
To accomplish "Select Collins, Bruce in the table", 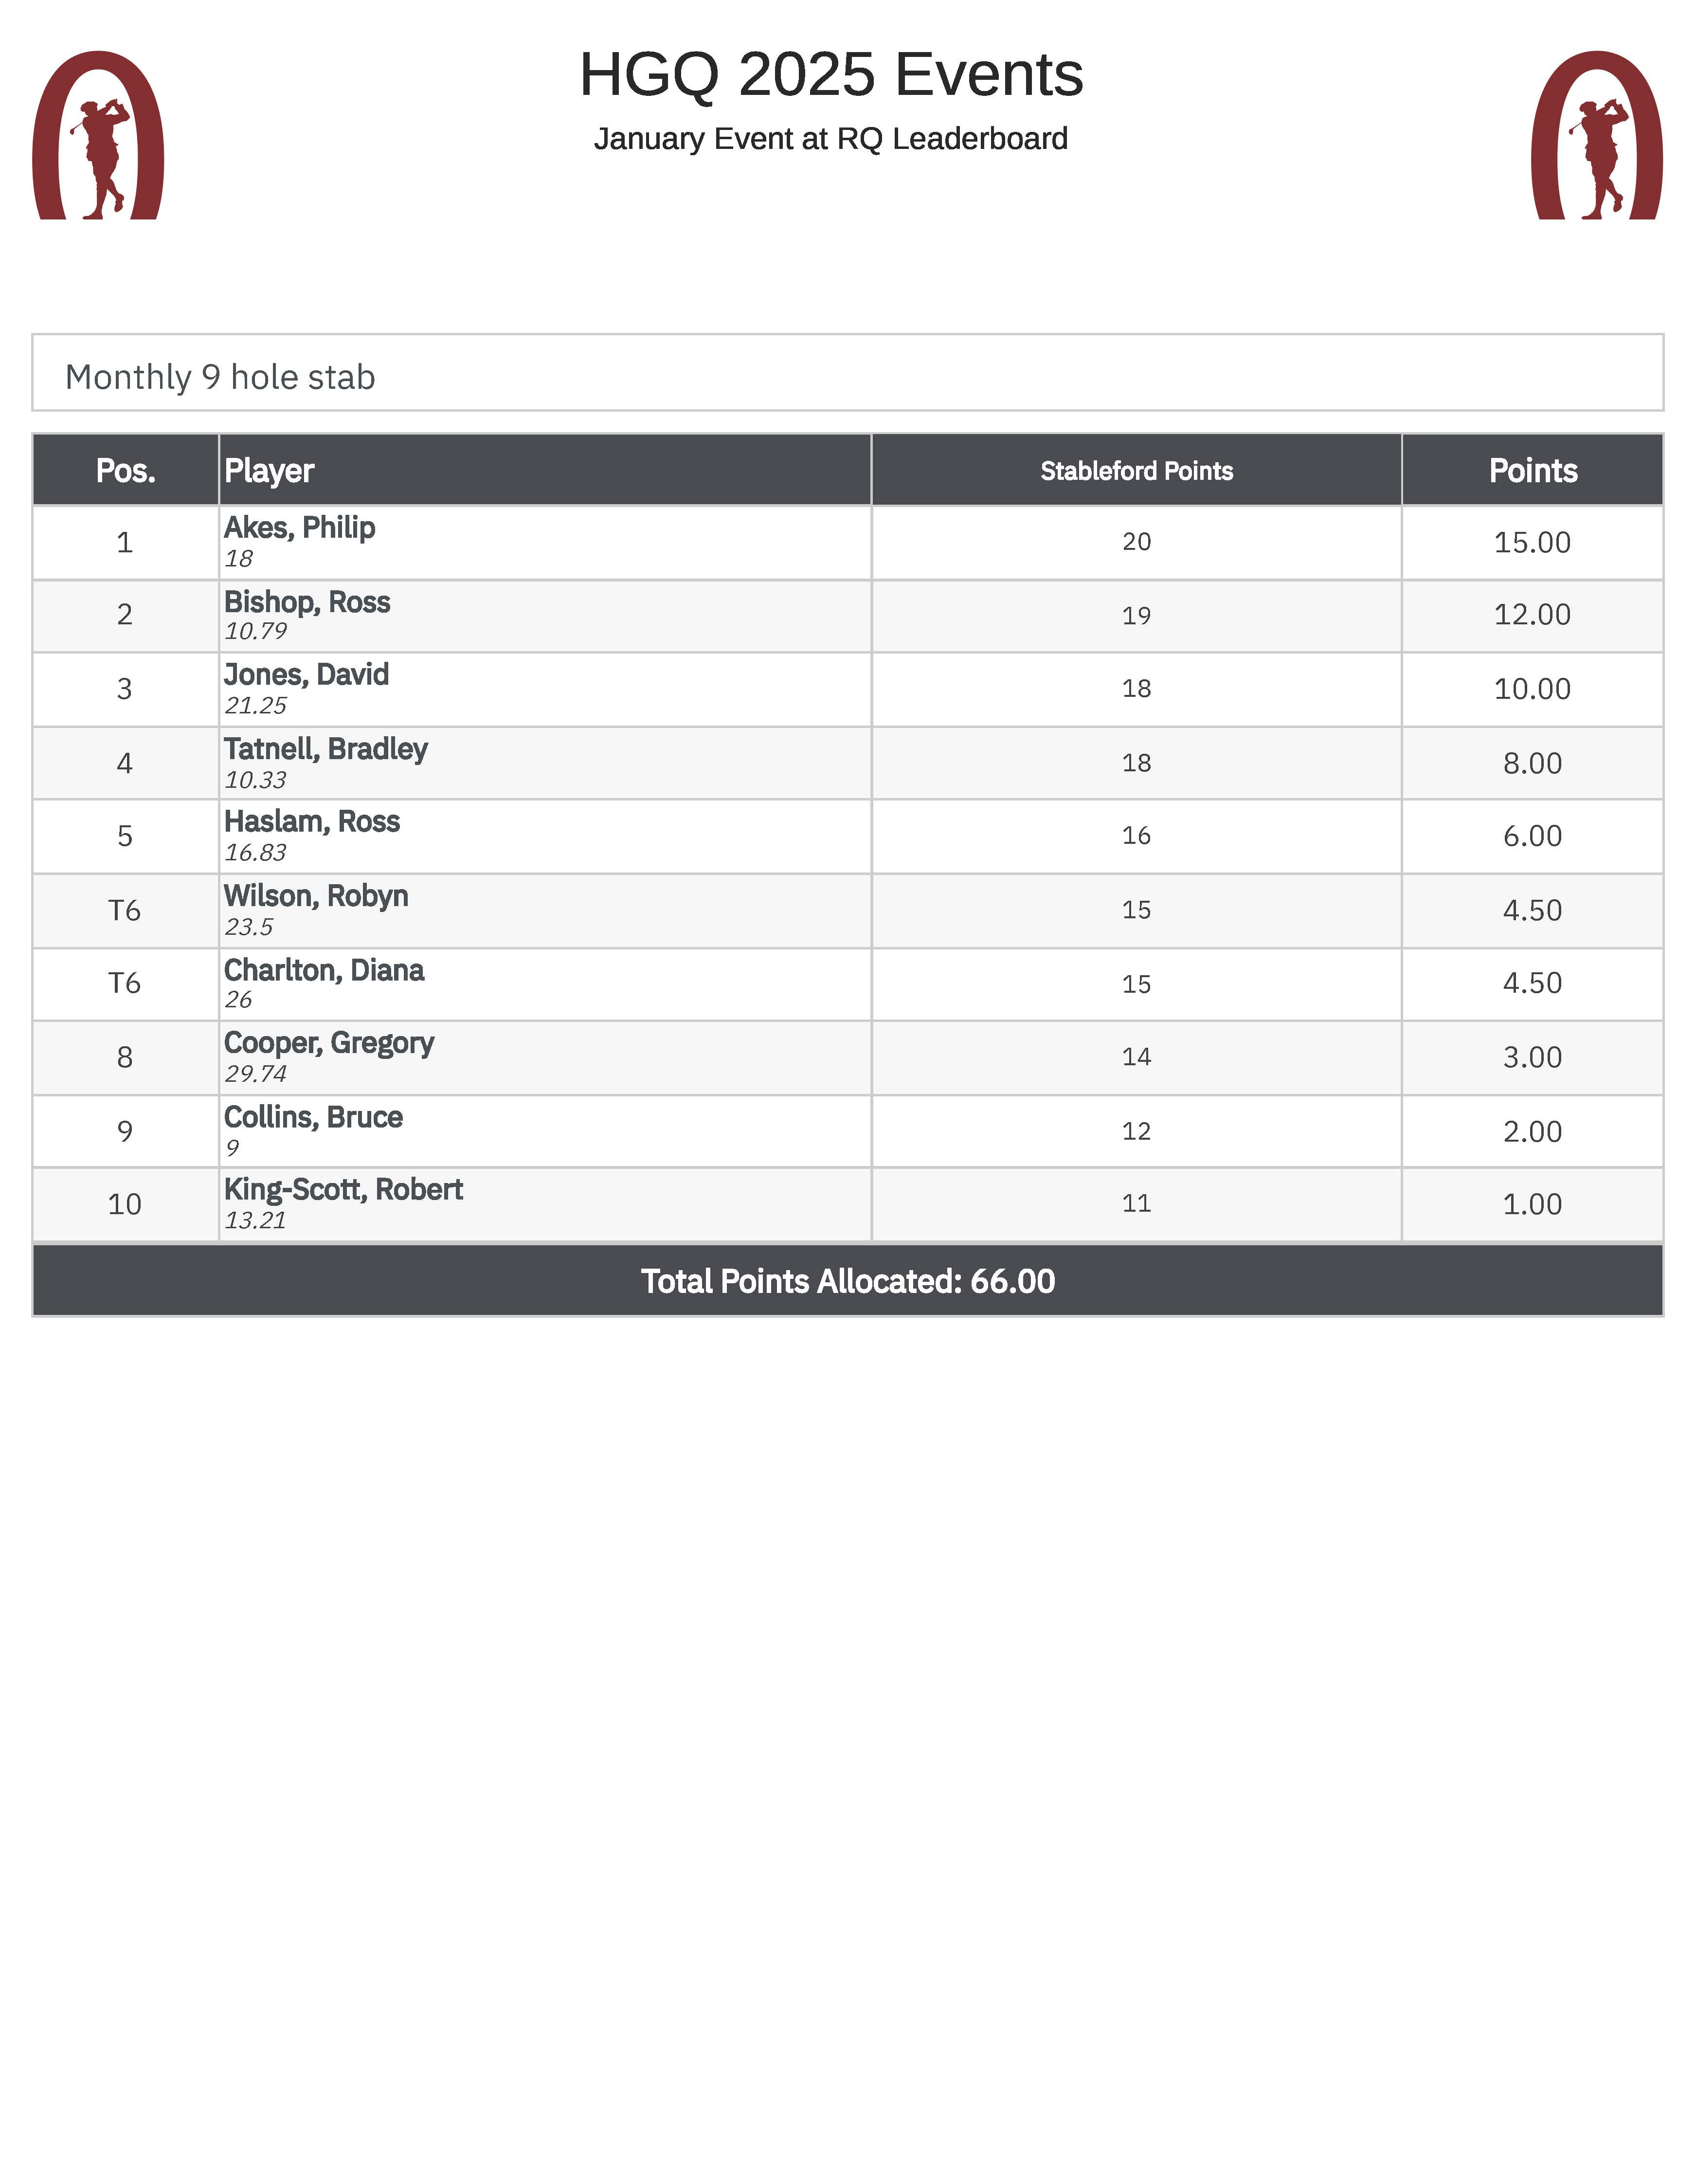I will [313, 1117].
